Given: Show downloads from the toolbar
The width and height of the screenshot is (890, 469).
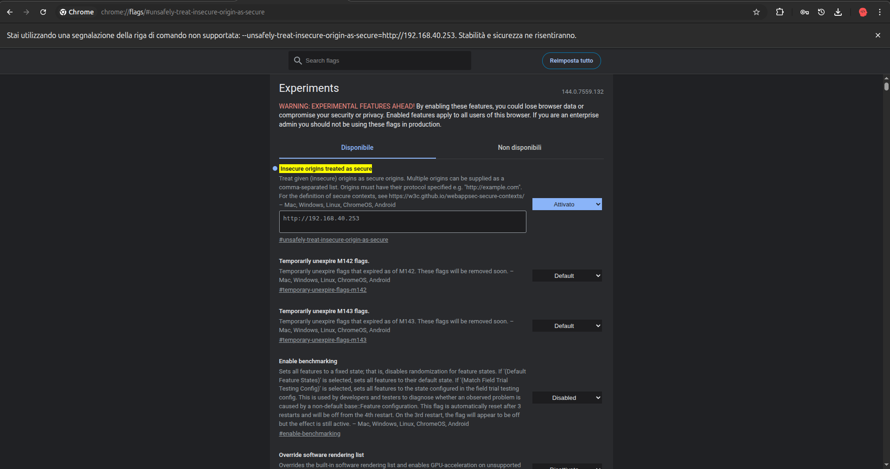Looking at the screenshot, I should pos(838,12).
